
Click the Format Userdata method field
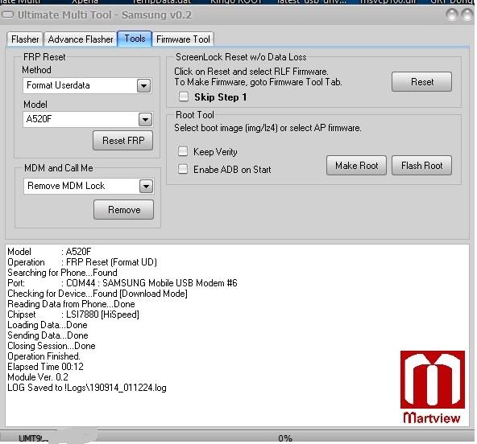[x=87, y=85]
